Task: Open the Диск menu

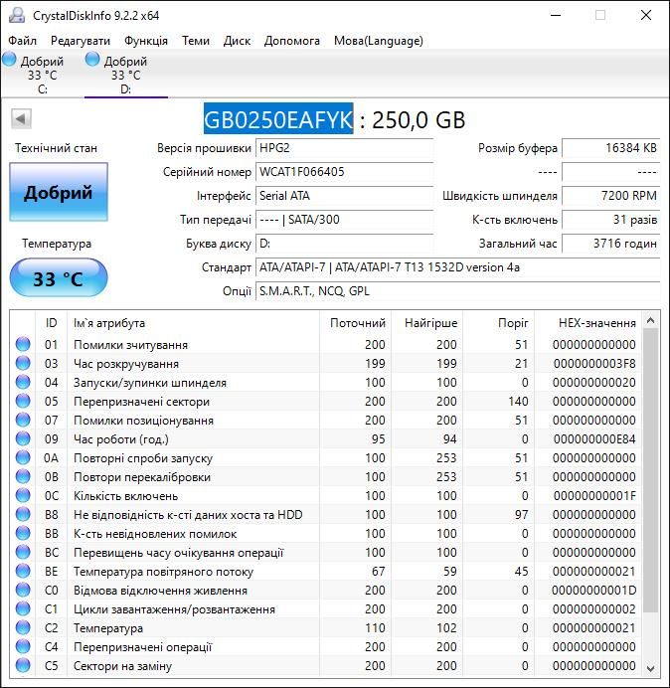Action: click(237, 41)
